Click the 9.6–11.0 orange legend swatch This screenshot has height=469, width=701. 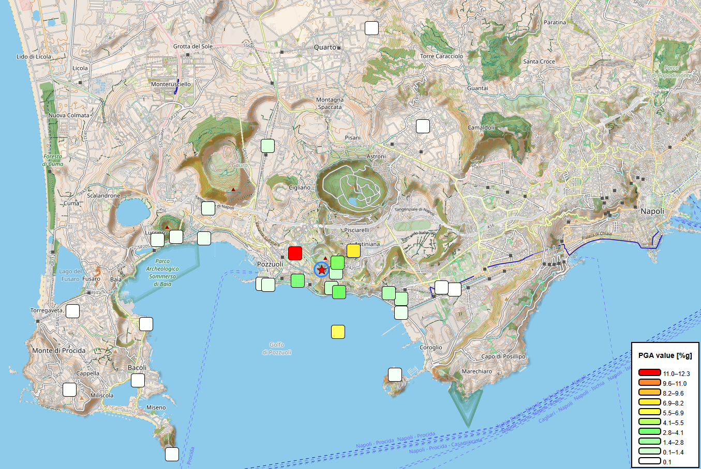(x=650, y=383)
